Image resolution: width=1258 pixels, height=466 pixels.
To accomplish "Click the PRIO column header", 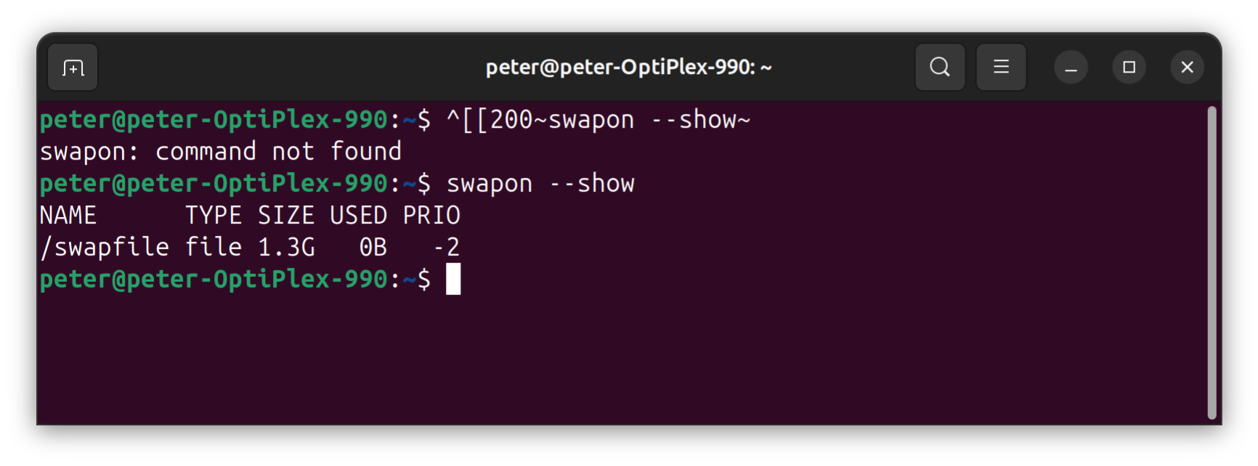I will click(431, 216).
